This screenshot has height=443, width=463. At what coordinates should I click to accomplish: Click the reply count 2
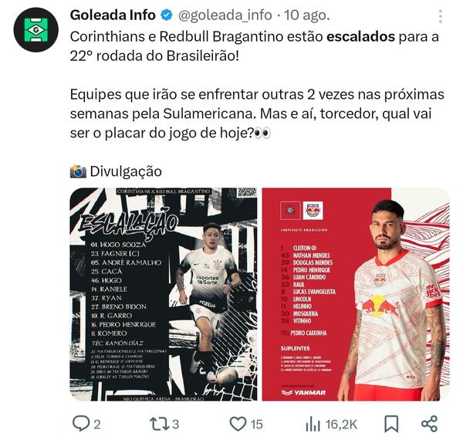[x=97, y=424]
